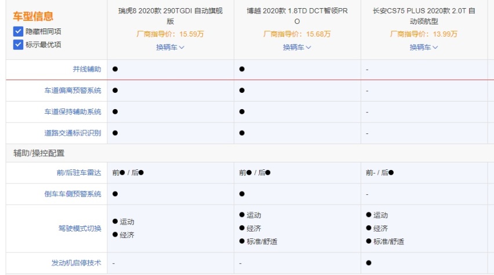Click the 并线辅助 row label
494x275 pixels.
[x=87, y=69]
